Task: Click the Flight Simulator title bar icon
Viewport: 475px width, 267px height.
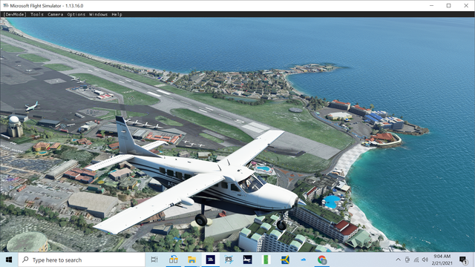Action: pyautogui.click(x=5, y=5)
